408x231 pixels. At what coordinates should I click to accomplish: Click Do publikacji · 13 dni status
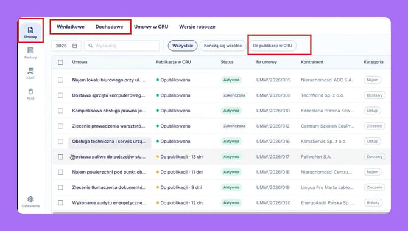coord(180,157)
